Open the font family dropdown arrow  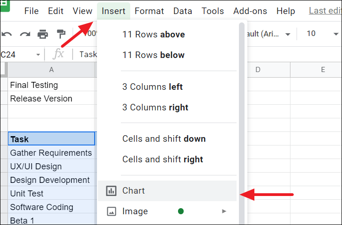click(288, 34)
